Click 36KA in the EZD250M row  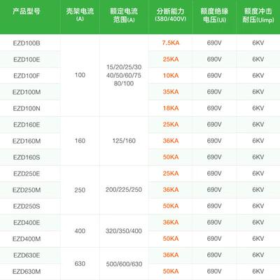click(x=171, y=190)
